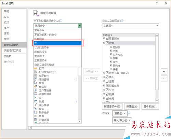Click the info icon beside 重置 button
The width and height of the screenshot is (171, 139).
(129, 113)
